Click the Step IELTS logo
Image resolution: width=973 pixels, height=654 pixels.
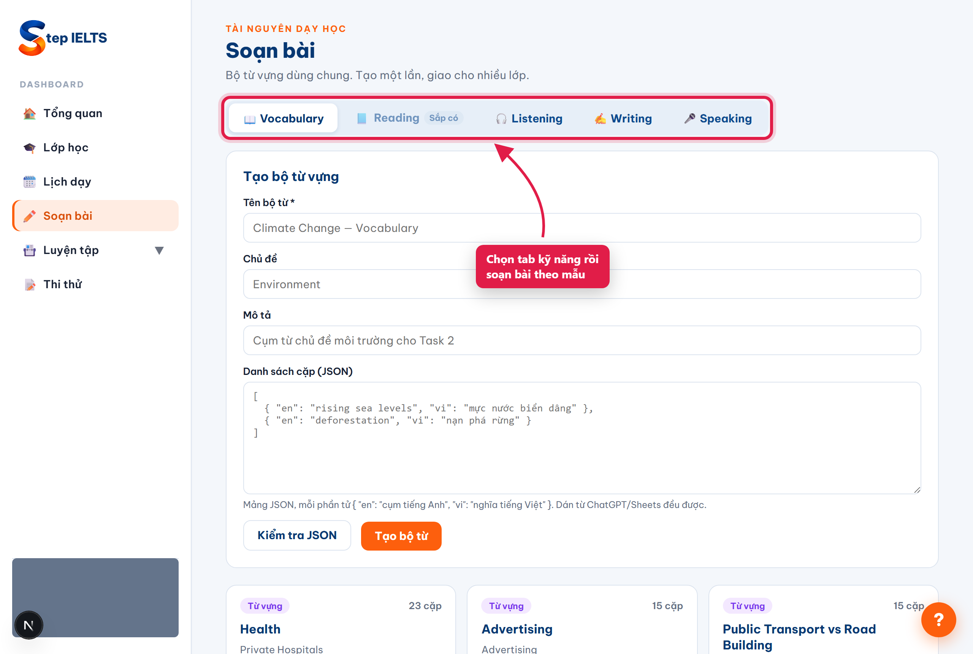pyautogui.click(x=63, y=38)
